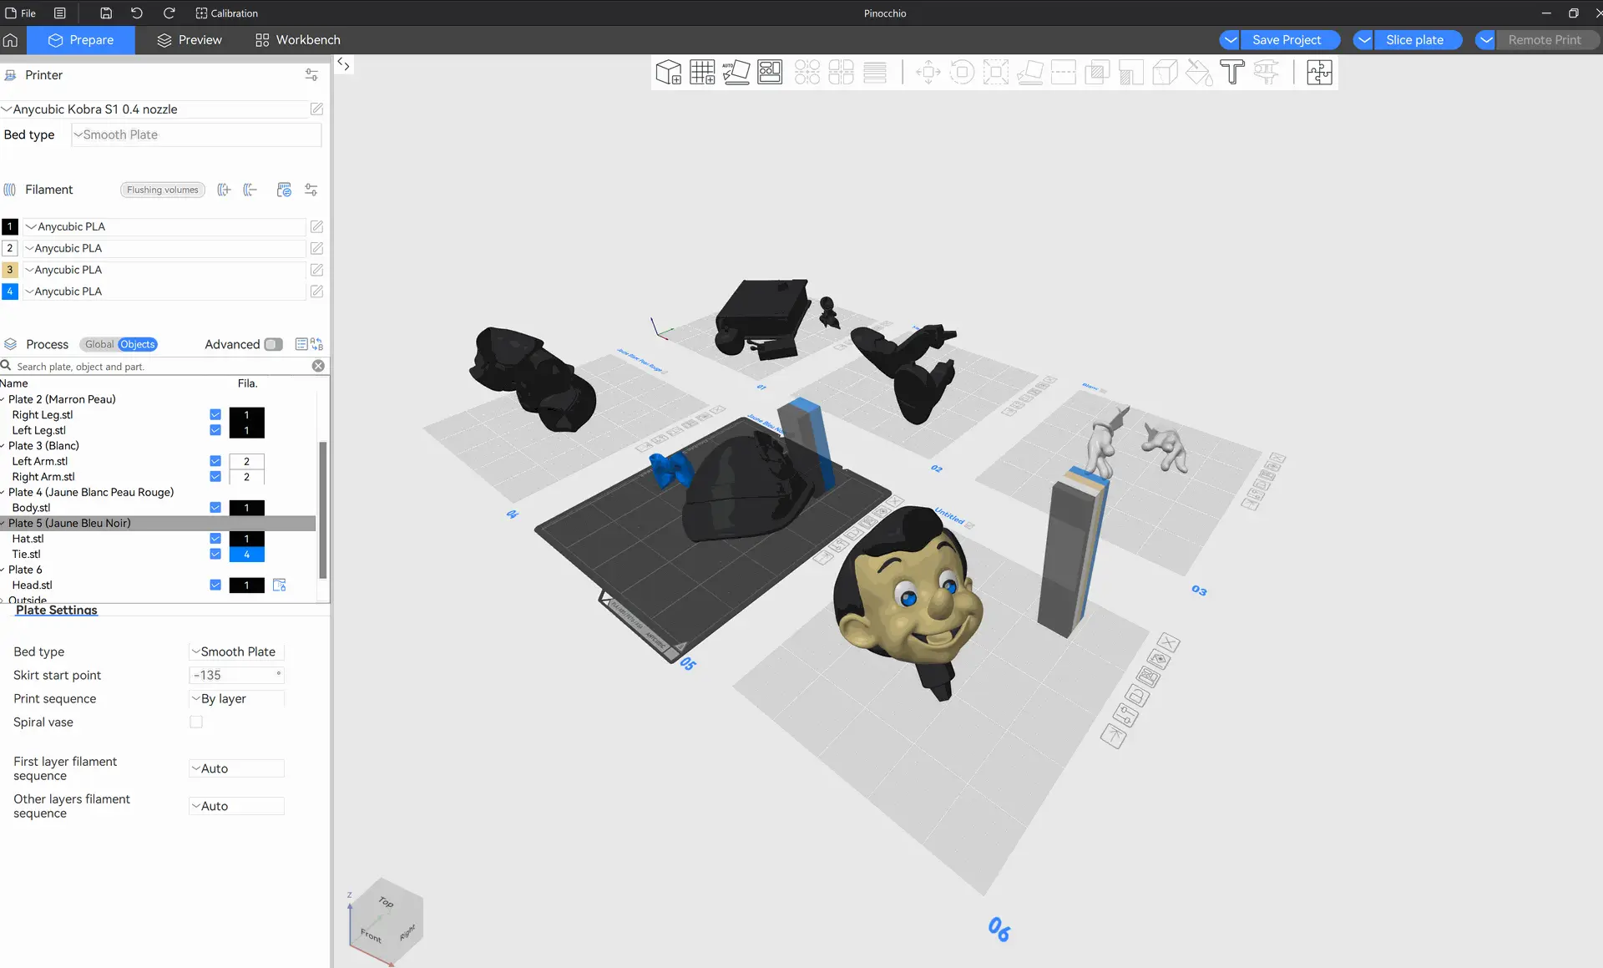Open the printer Bed type dropdown

click(x=196, y=135)
